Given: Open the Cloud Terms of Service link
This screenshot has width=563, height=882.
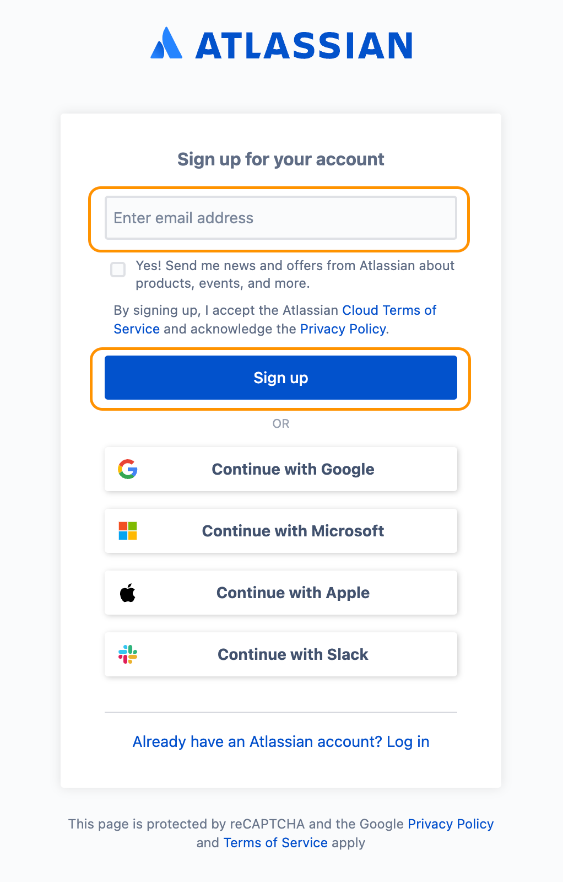Looking at the screenshot, I should pos(389,310).
